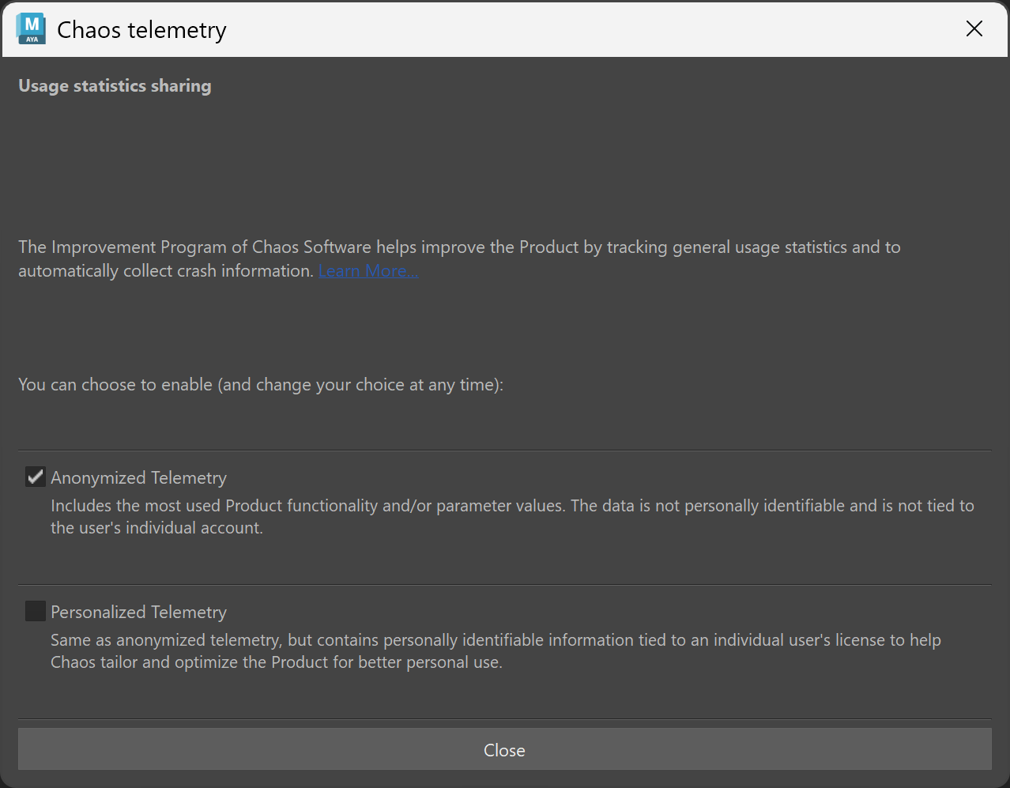Click the 'Anonymized Telemetry' label text
1010x788 pixels.
tap(139, 477)
